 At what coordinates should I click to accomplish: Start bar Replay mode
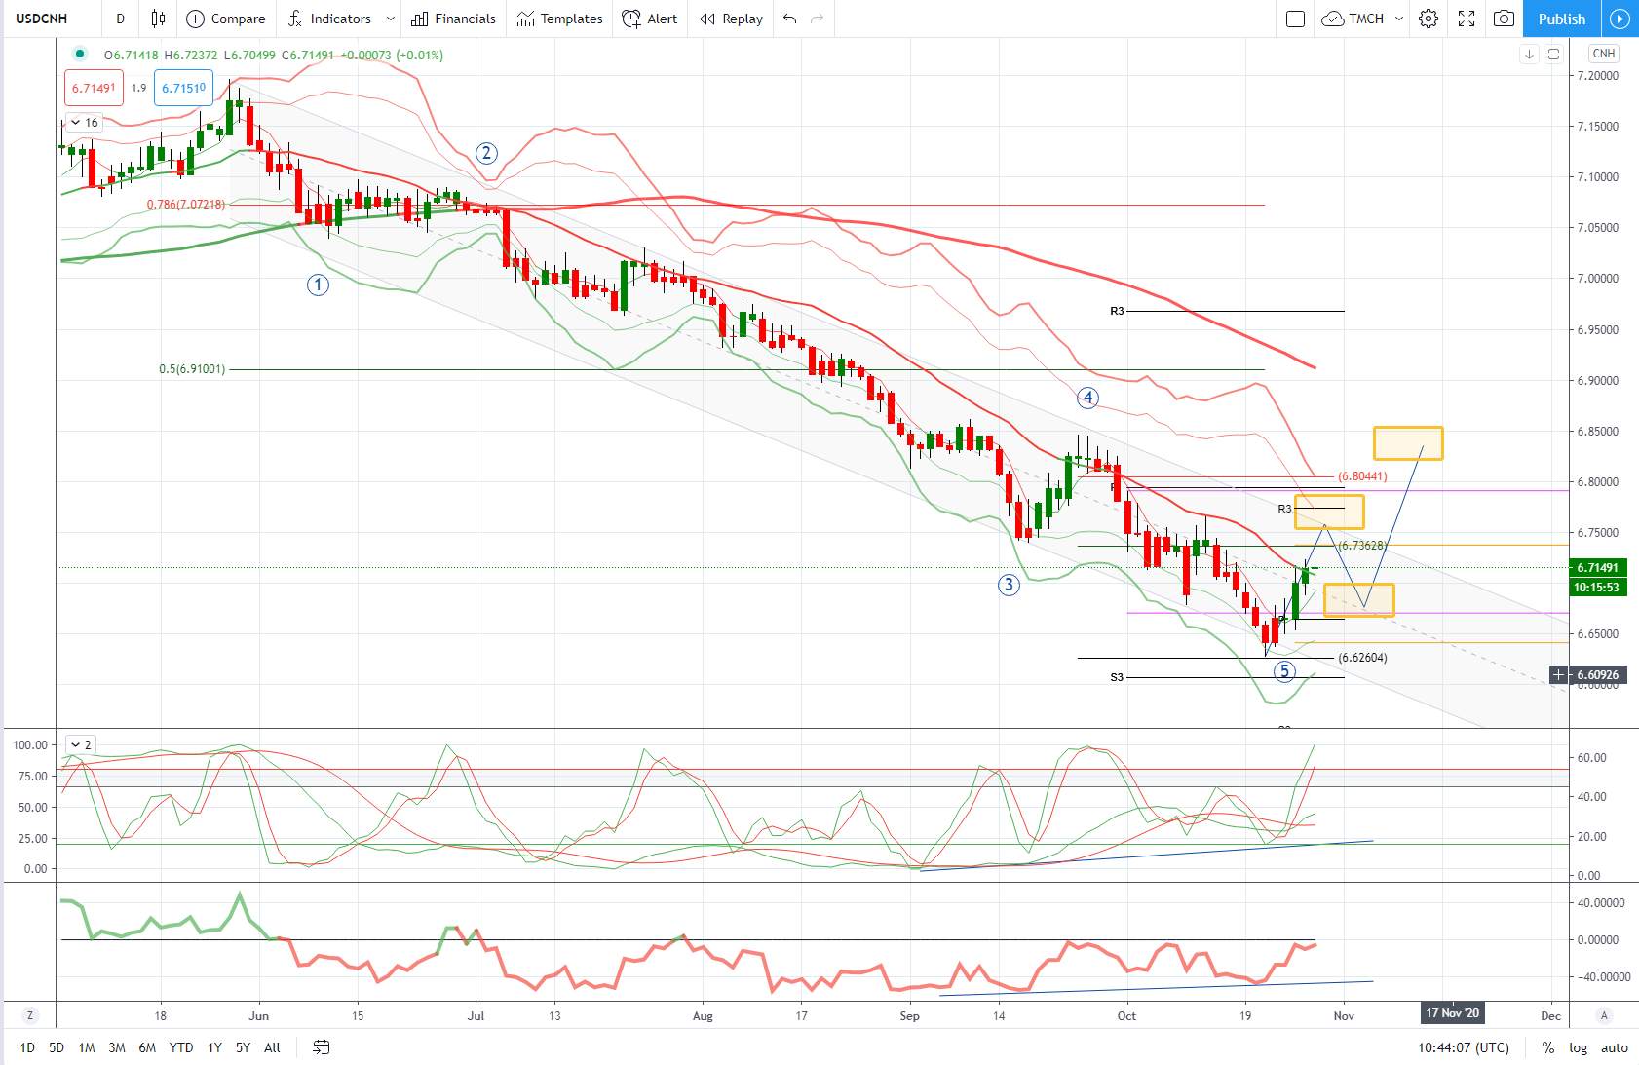(731, 19)
